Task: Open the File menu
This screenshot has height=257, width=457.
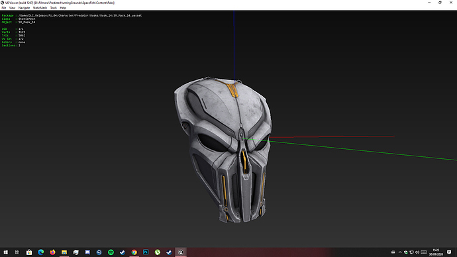Action: pos(4,8)
